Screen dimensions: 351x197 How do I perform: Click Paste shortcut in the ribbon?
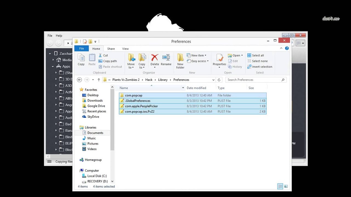[x=110, y=67]
